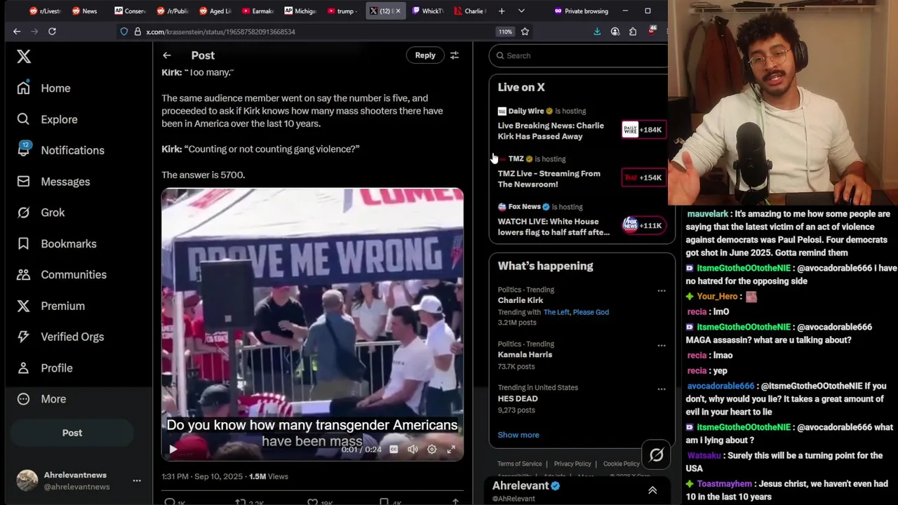Open Profile in the sidebar
Viewport: 898px width, 505px height.
(45, 368)
